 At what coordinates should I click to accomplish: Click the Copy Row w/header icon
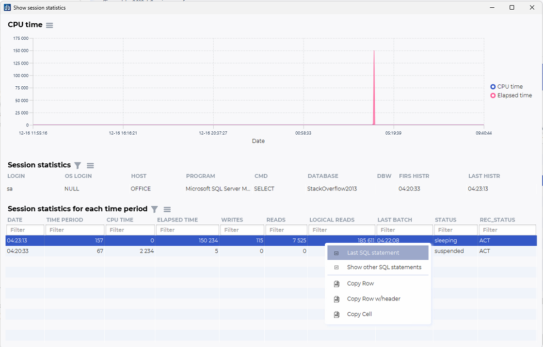336,299
